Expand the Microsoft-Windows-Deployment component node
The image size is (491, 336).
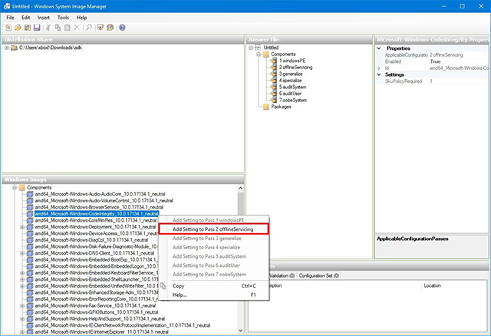22,227
